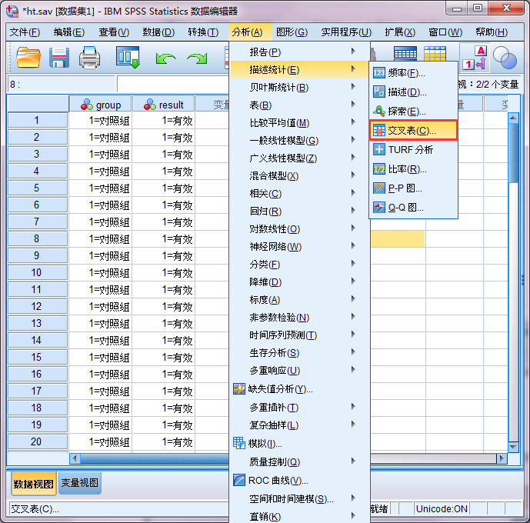Screen dimensions: 530x523
Task: Select 直销(K) menu entry
Action: click(299, 516)
